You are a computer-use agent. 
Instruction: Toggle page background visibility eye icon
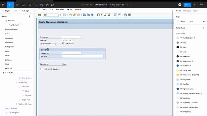[x=203, y=21]
